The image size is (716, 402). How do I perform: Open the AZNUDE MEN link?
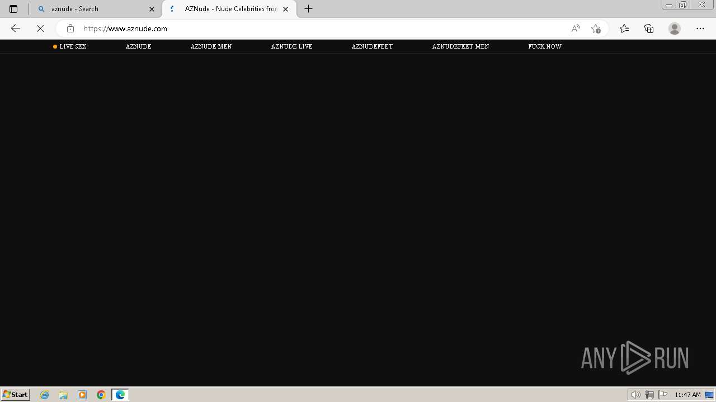point(211,46)
